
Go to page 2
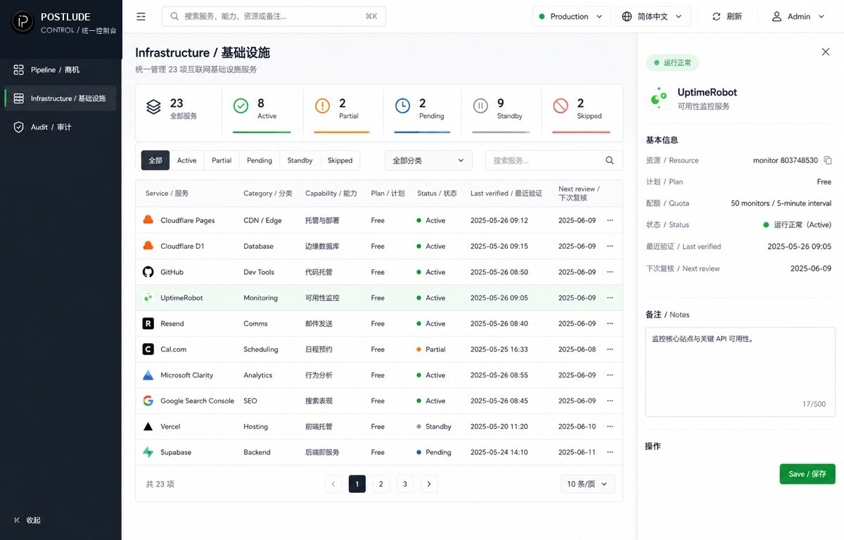click(x=381, y=484)
